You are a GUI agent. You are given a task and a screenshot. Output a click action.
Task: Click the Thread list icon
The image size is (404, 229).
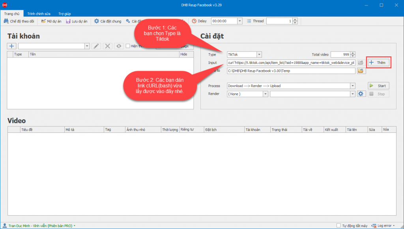point(249,21)
